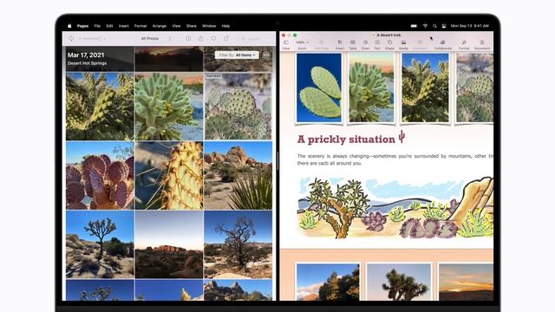
Task: Click the split view divider handle
Action: 277,161
